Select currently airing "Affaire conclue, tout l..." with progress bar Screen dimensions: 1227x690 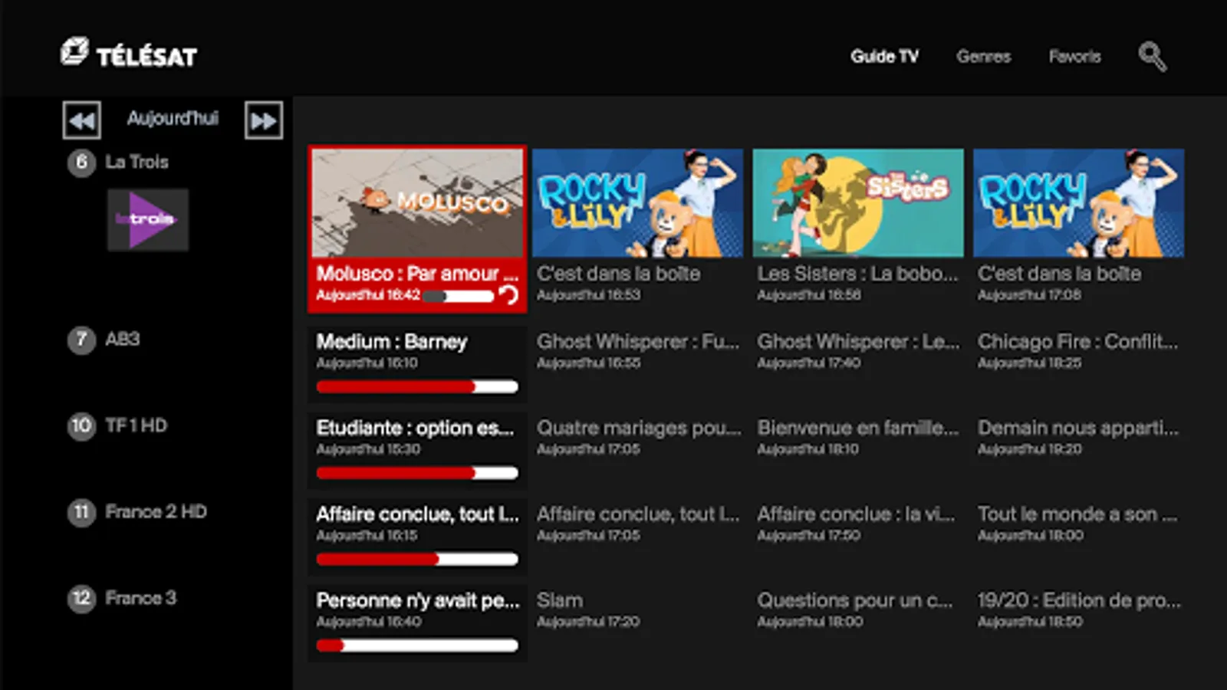tap(417, 514)
